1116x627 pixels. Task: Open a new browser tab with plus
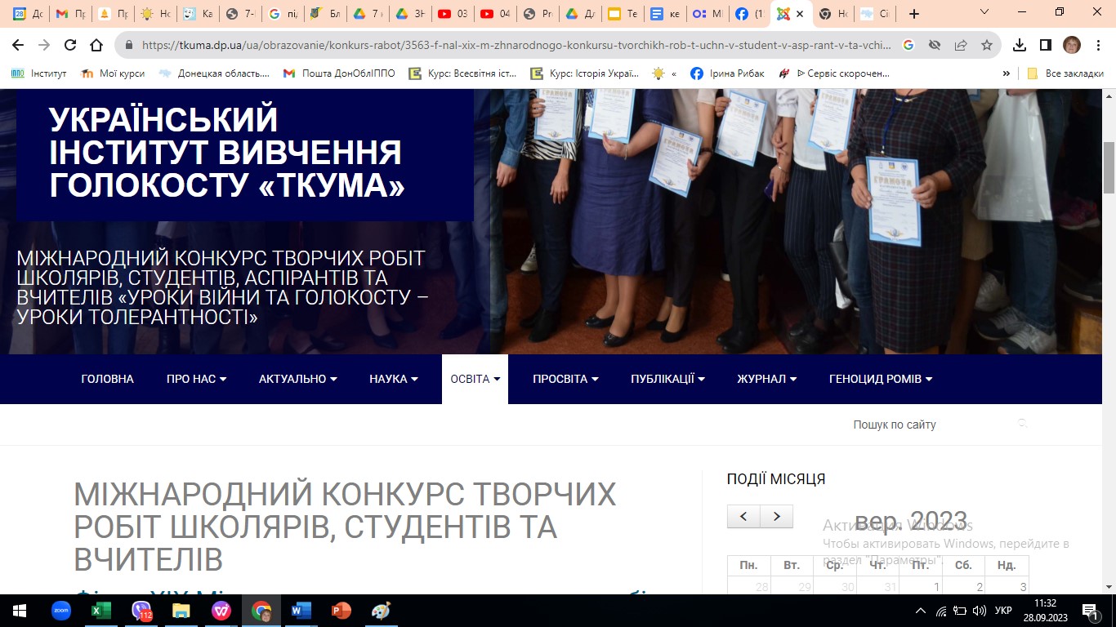point(914,14)
